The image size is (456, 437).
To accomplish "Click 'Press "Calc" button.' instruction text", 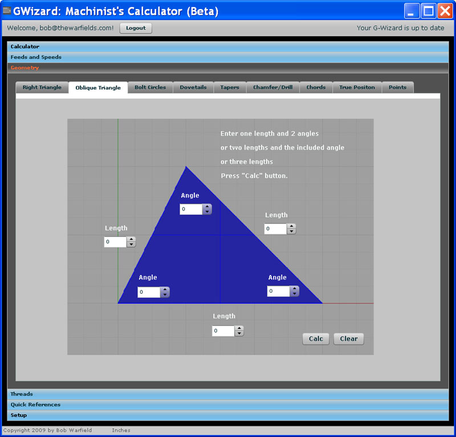I will tap(254, 176).
